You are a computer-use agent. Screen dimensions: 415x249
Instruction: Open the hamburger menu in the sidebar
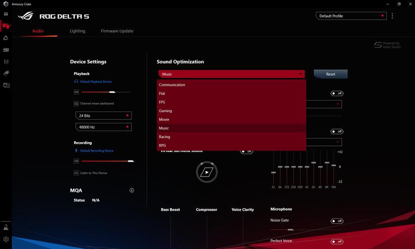coord(6,14)
